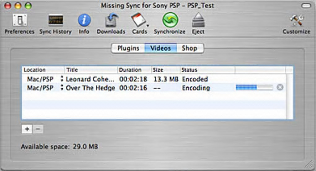This screenshot has height=171, width=316.
Task: Open the Preferences toolbar icon
Action: (x=19, y=21)
